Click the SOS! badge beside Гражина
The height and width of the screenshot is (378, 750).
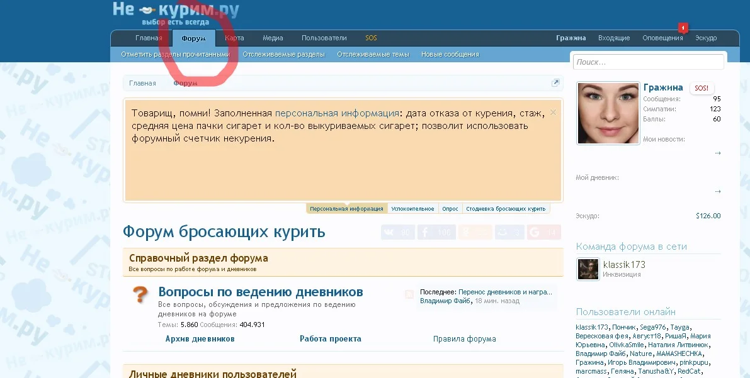(x=702, y=88)
